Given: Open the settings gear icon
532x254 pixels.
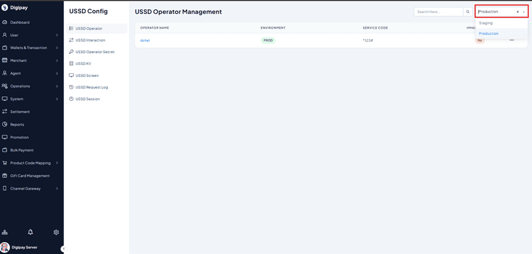Looking at the screenshot, I should tap(56, 232).
